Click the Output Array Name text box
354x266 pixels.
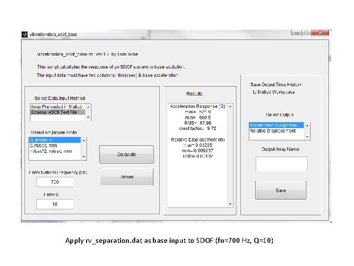coord(282,164)
